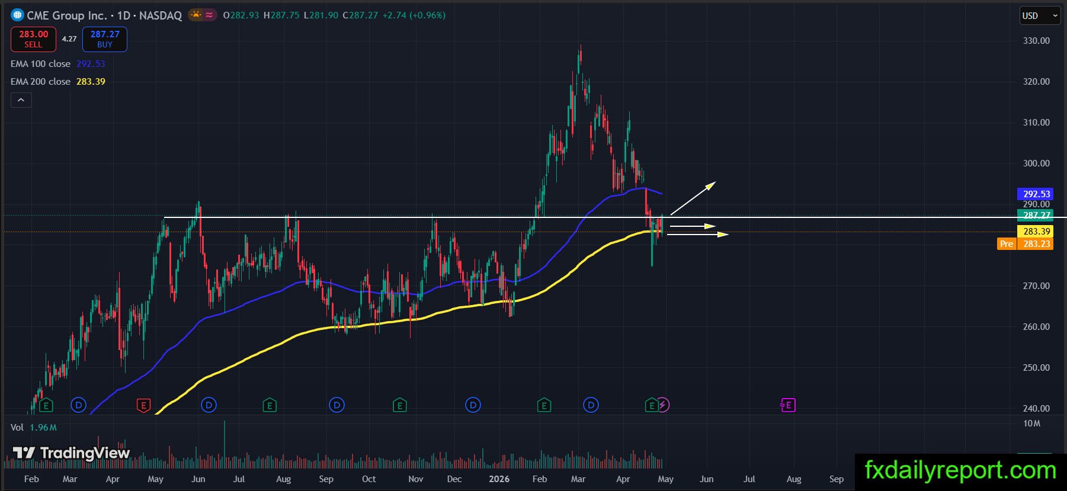Click the purple lightning bolt marker
This screenshot has height=491, width=1067.
click(664, 405)
